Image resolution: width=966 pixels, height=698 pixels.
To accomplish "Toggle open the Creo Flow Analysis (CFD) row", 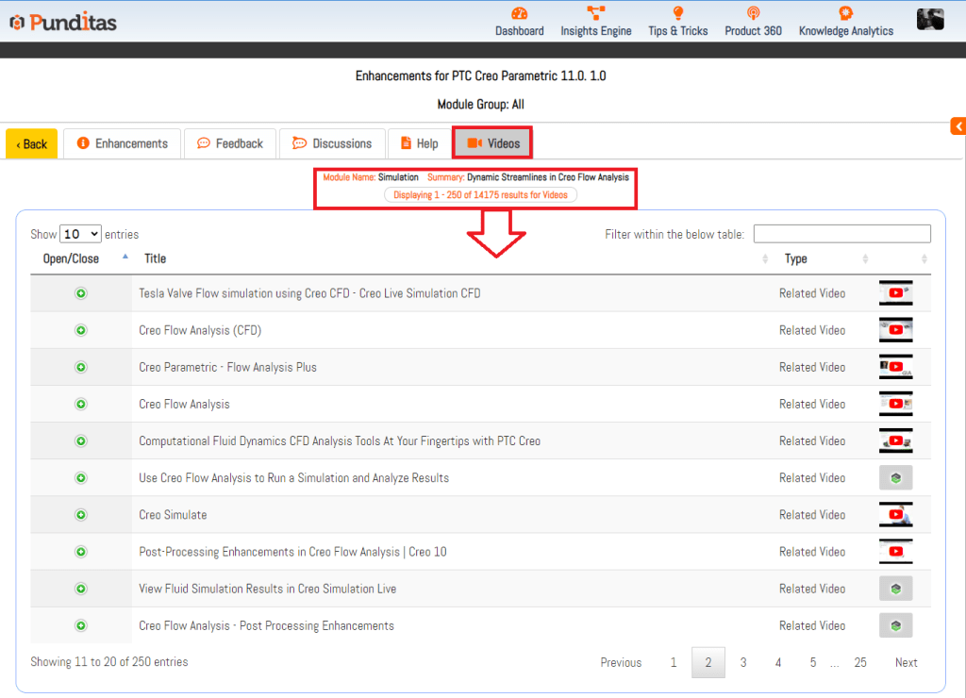I will 81,330.
